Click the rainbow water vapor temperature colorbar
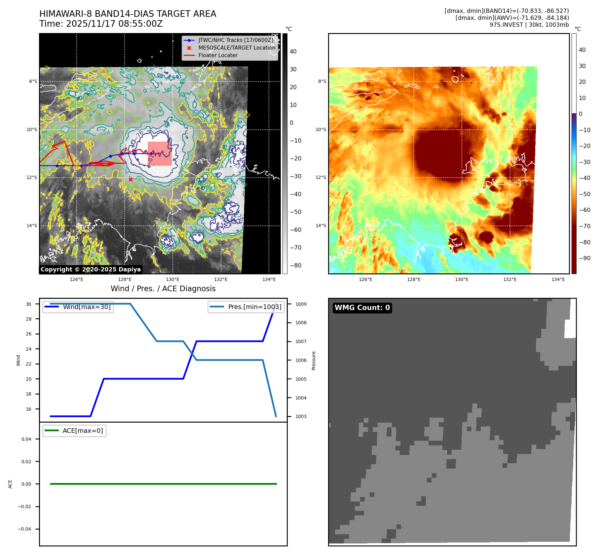 click(x=574, y=154)
